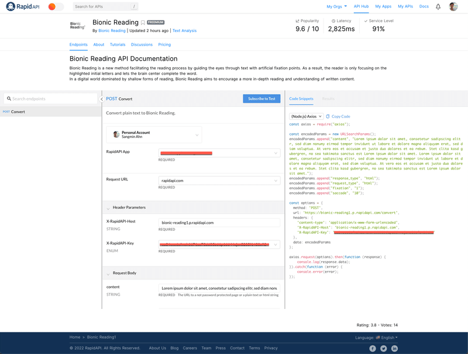Open the X-RapidAPI-Key dropdown

[x=219, y=245]
